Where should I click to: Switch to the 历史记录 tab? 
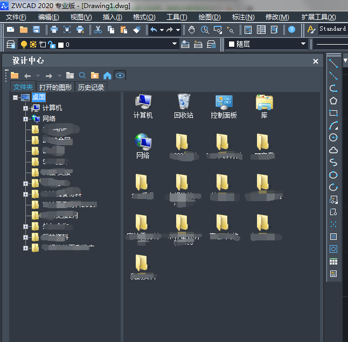pos(91,87)
